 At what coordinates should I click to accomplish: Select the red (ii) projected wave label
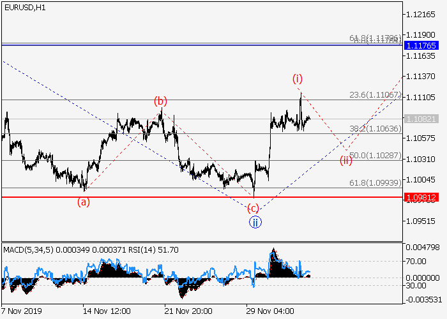(x=345, y=159)
